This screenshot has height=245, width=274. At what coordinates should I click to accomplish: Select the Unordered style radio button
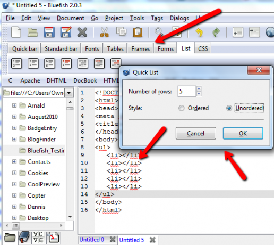point(229,108)
